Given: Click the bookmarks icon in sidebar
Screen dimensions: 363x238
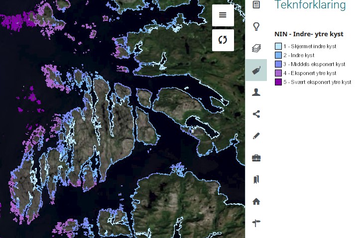Looking at the screenshot, I should [x=256, y=179].
